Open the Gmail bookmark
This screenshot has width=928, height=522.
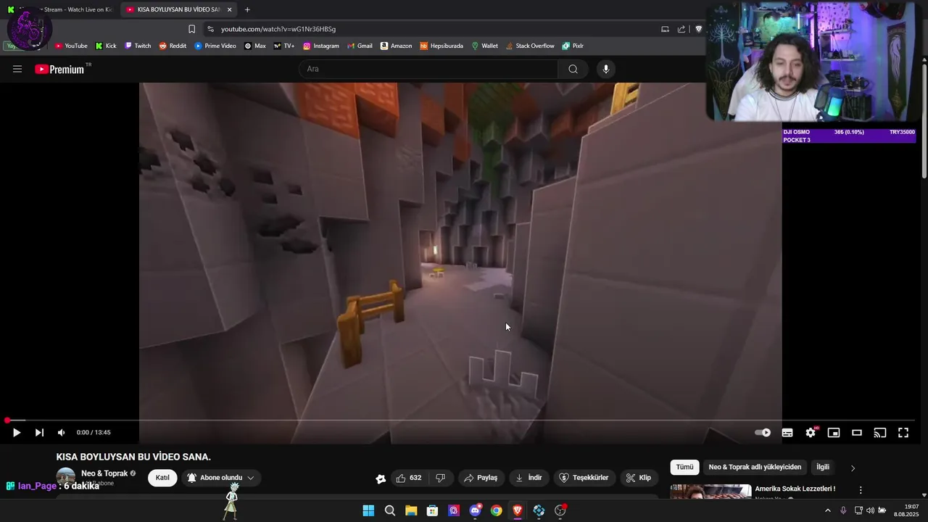[x=360, y=46]
